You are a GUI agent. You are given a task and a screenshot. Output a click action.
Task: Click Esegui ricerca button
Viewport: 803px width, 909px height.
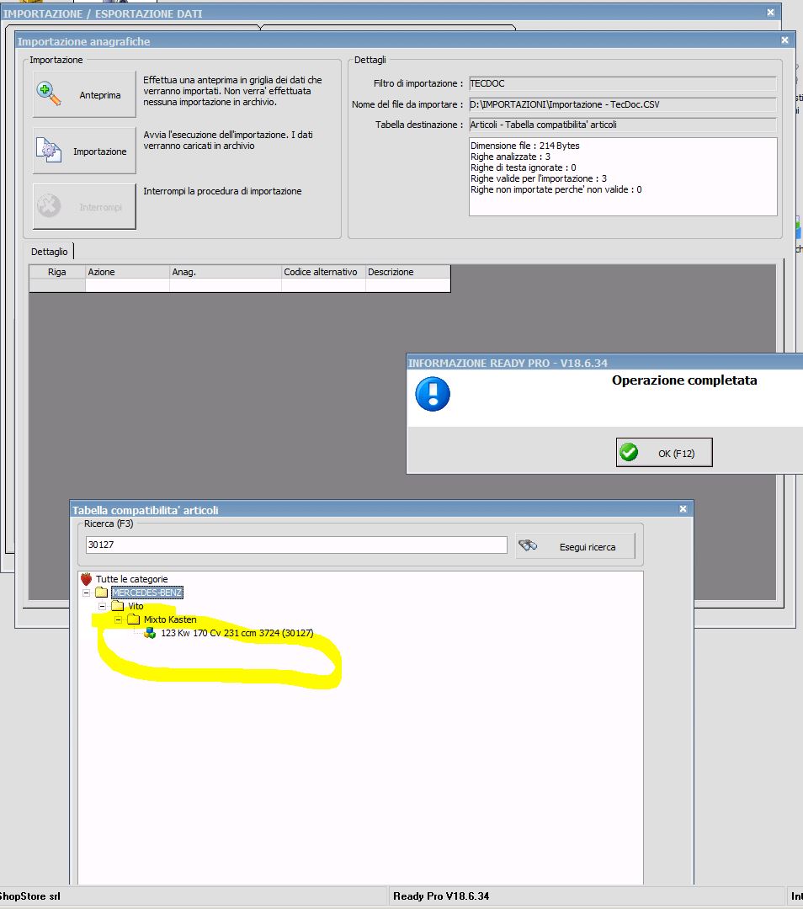(575, 546)
